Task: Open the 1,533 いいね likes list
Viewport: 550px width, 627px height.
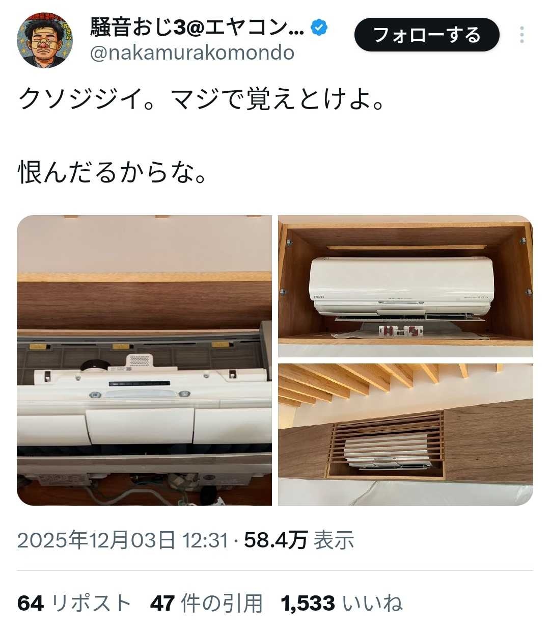Action: point(342,604)
